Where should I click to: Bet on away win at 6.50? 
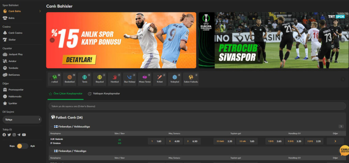(192, 141)
